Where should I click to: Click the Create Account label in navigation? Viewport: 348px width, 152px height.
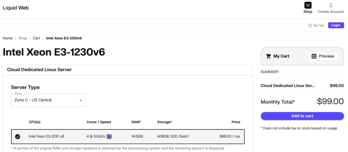[331, 12]
